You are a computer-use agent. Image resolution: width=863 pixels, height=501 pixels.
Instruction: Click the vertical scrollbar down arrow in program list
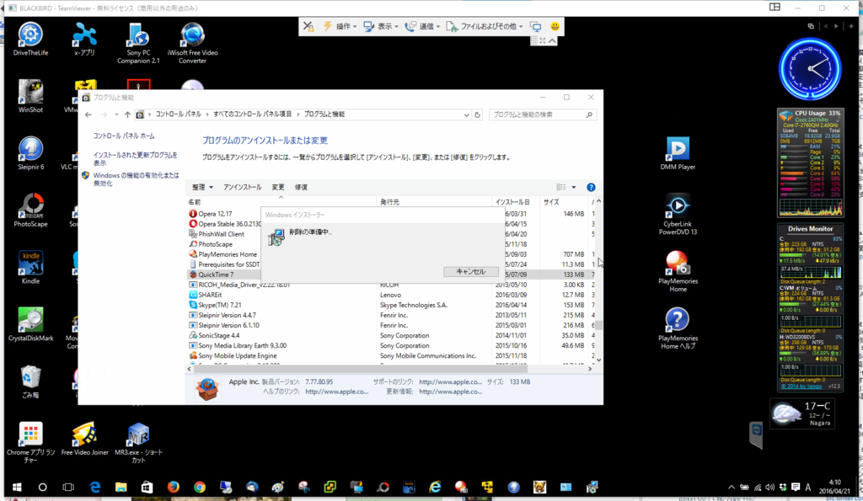(599, 360)
